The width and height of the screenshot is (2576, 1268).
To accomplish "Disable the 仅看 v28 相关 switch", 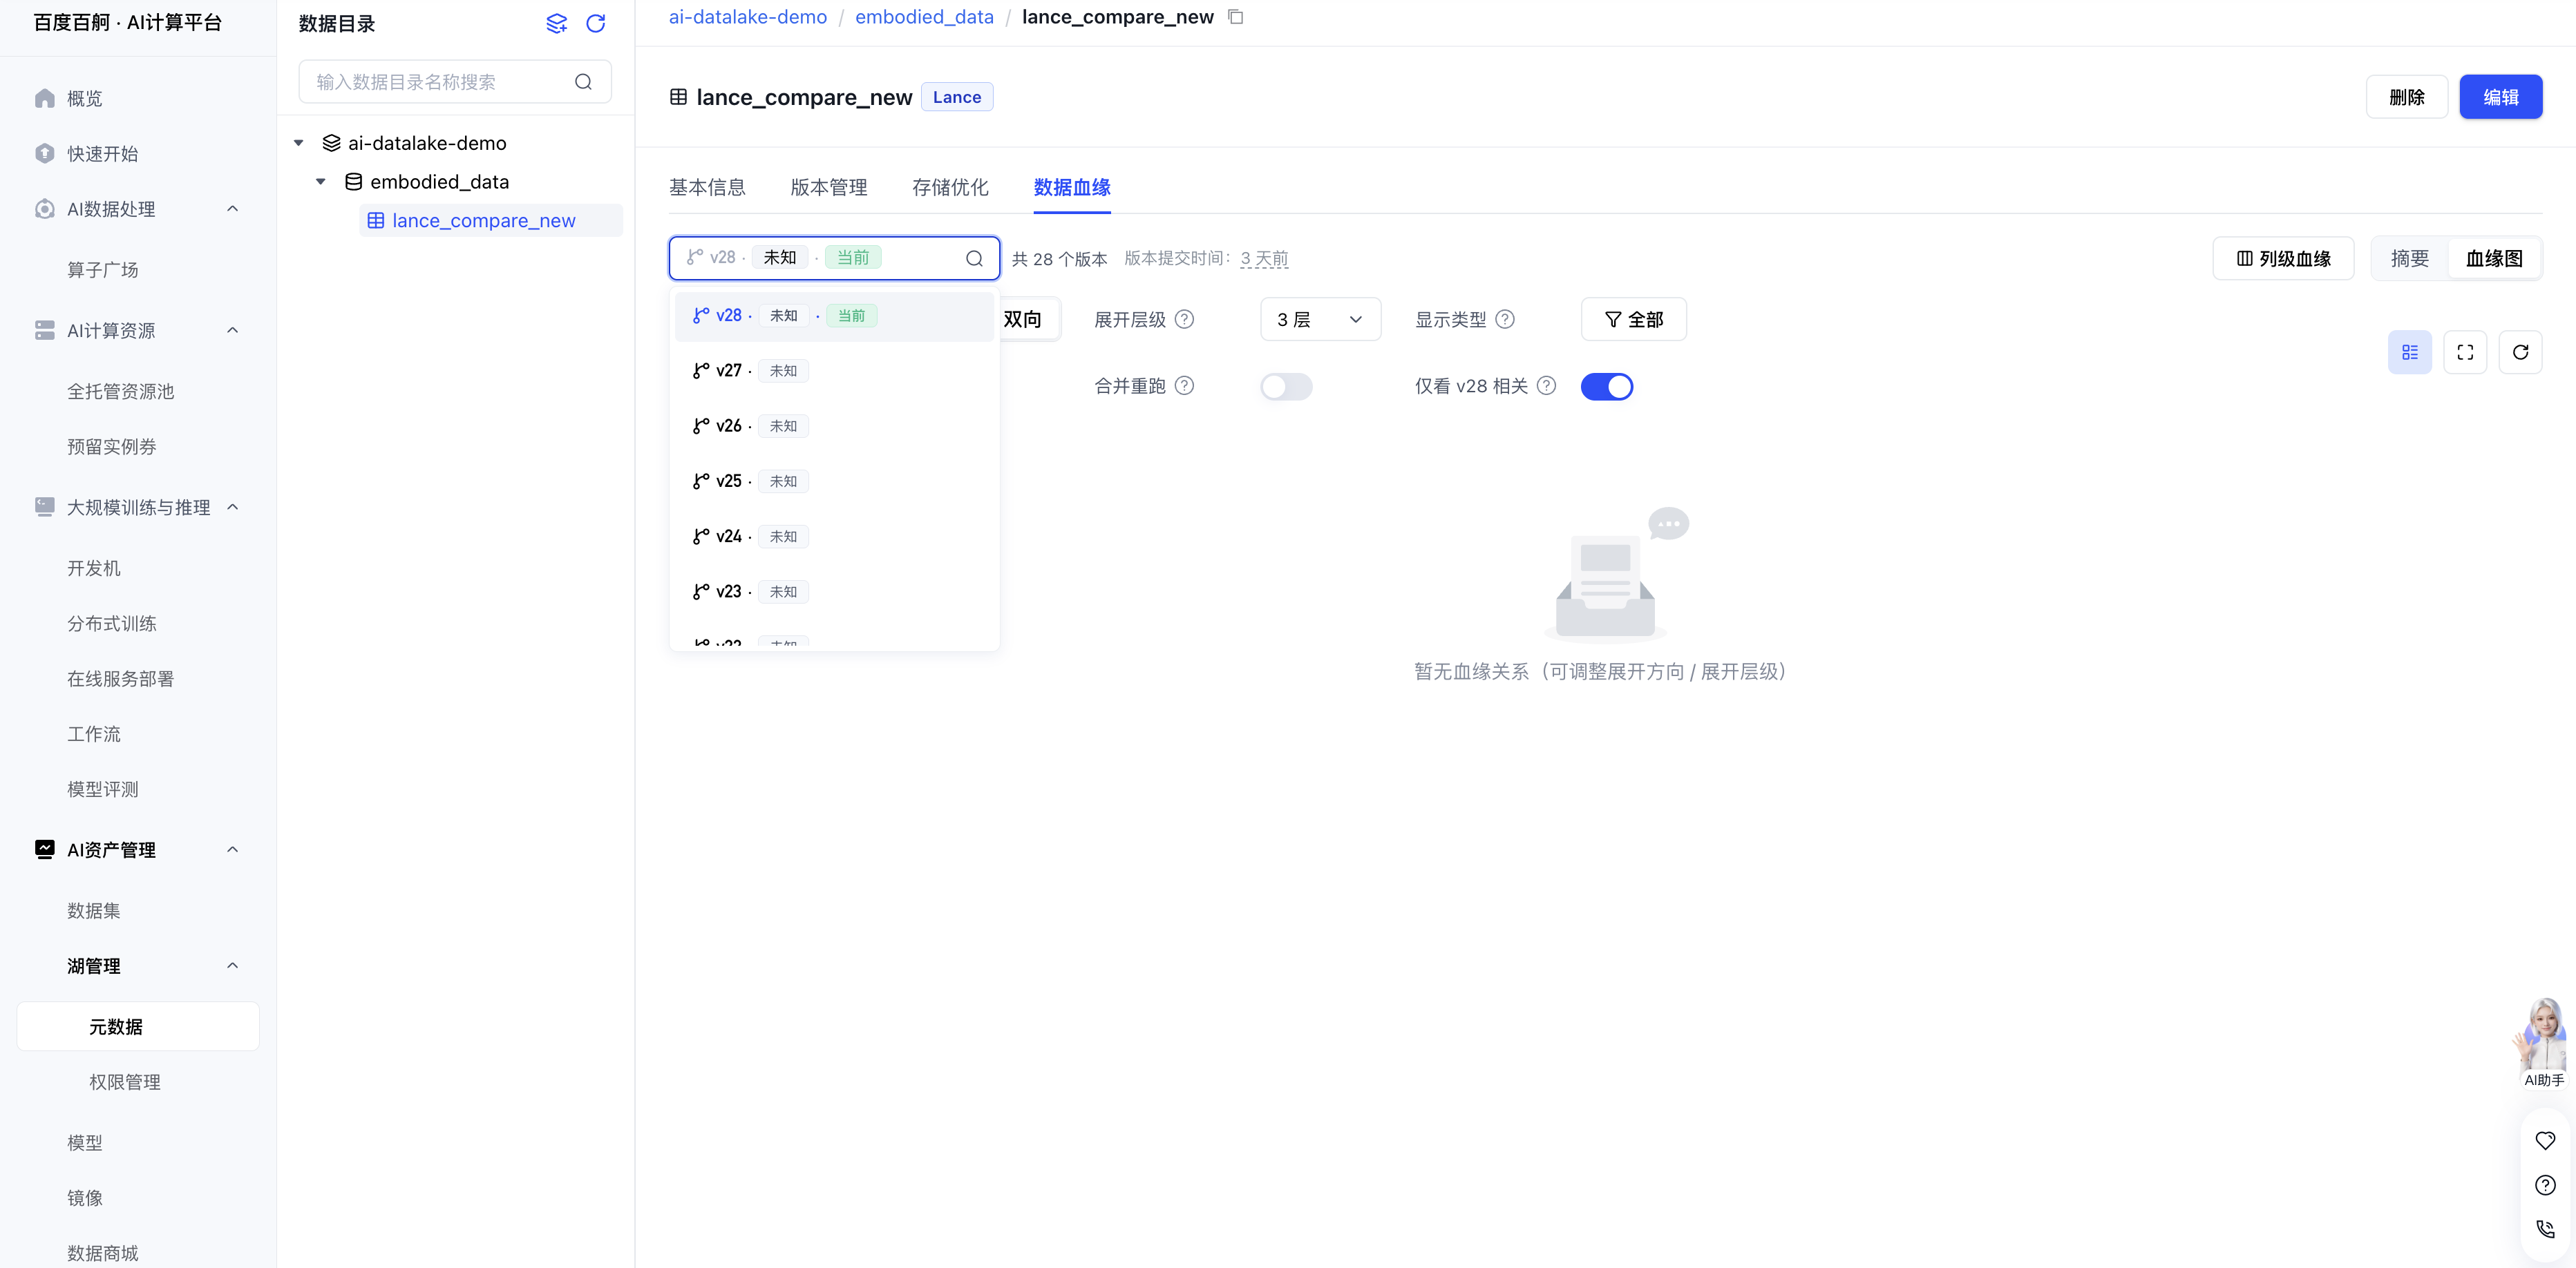I will 1607,387.
